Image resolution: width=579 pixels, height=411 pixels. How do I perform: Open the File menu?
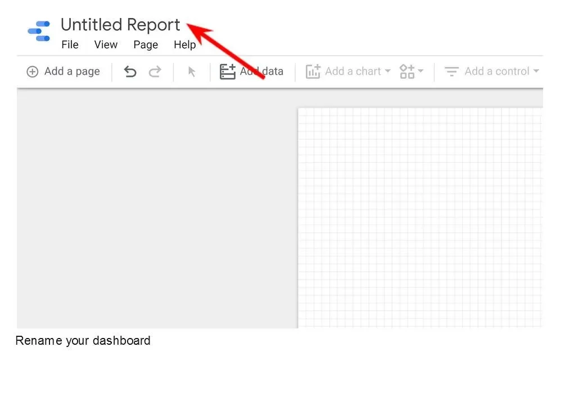pyautogui.click(x=70, y=45)
